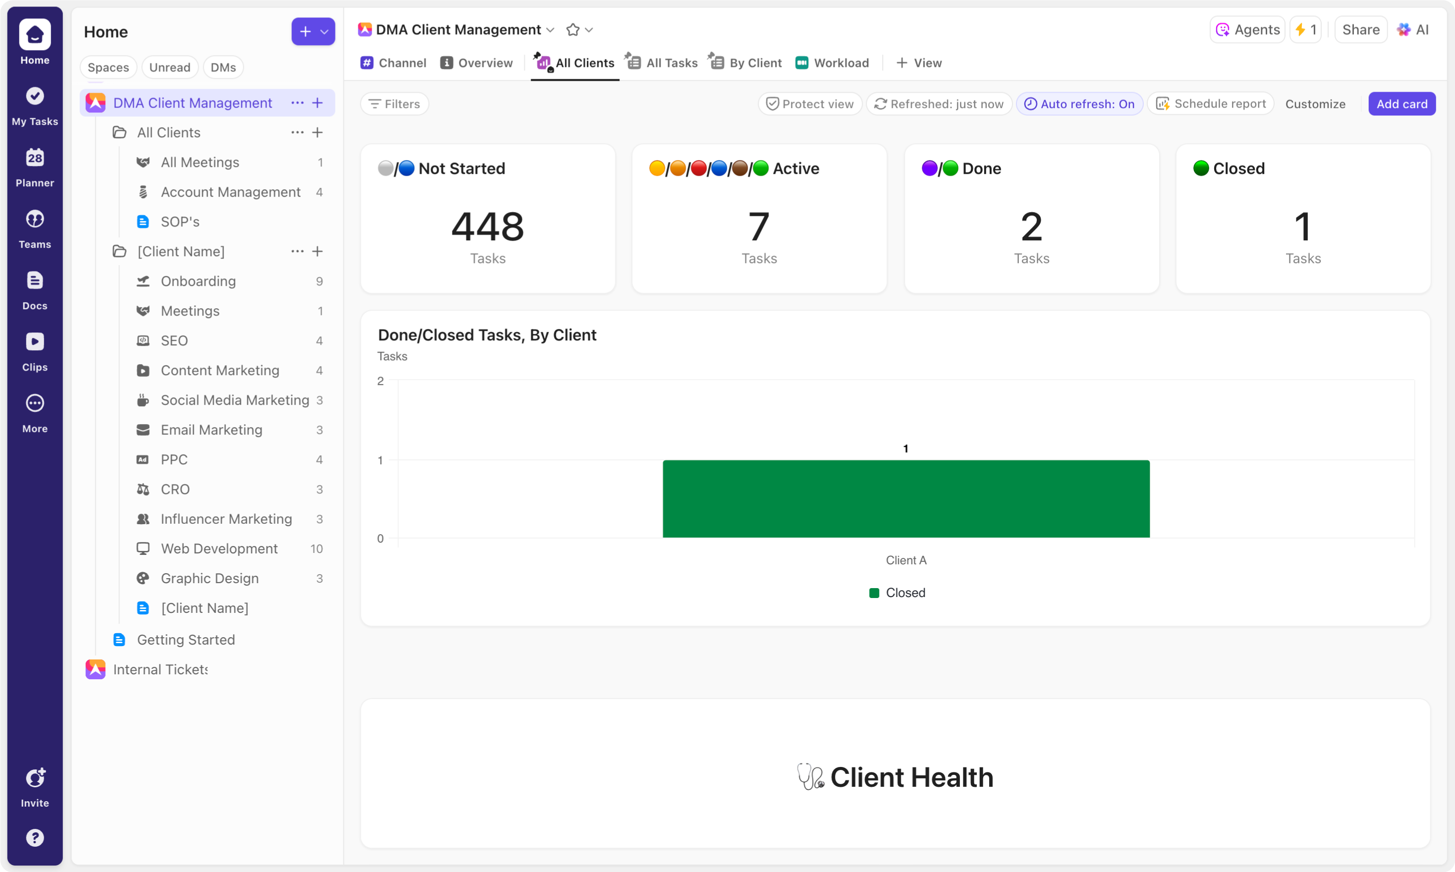Select the Clips icon
This screenshot has width=1455, height=872.
click(x=35, y=351)
